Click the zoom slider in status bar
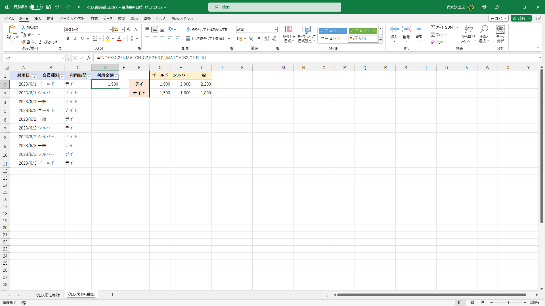The height and width of the screenshot is (306, 545). [x=508, y=303]
